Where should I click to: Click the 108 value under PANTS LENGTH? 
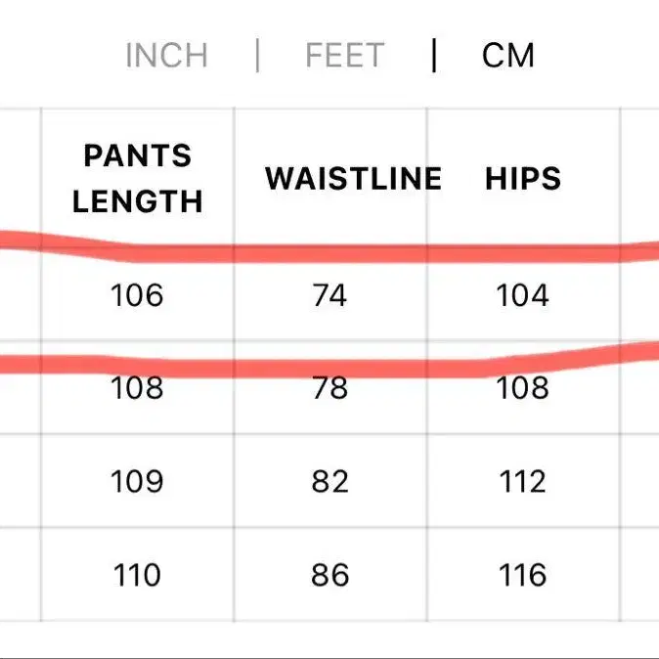click(137, 388)
